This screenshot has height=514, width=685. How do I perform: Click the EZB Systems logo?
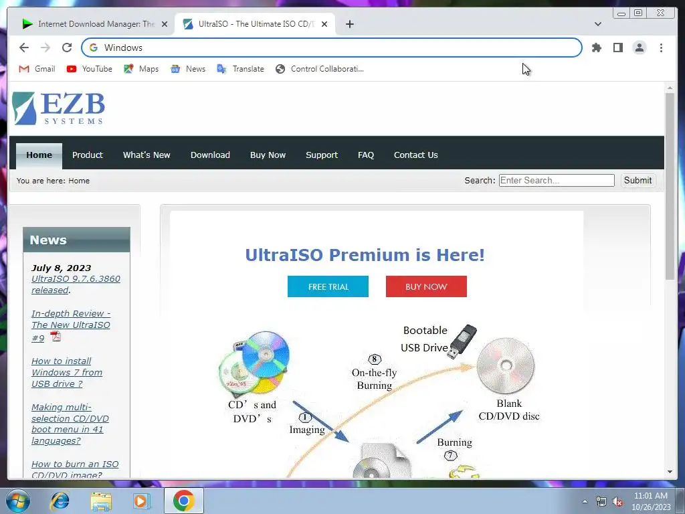tap(59, 108)
